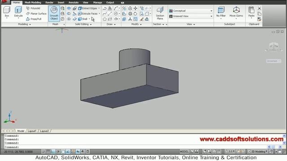Screen dimensions: 287x161
Task: Switch to the Mesh Modeling tab
Action: (x=33, y=2)
